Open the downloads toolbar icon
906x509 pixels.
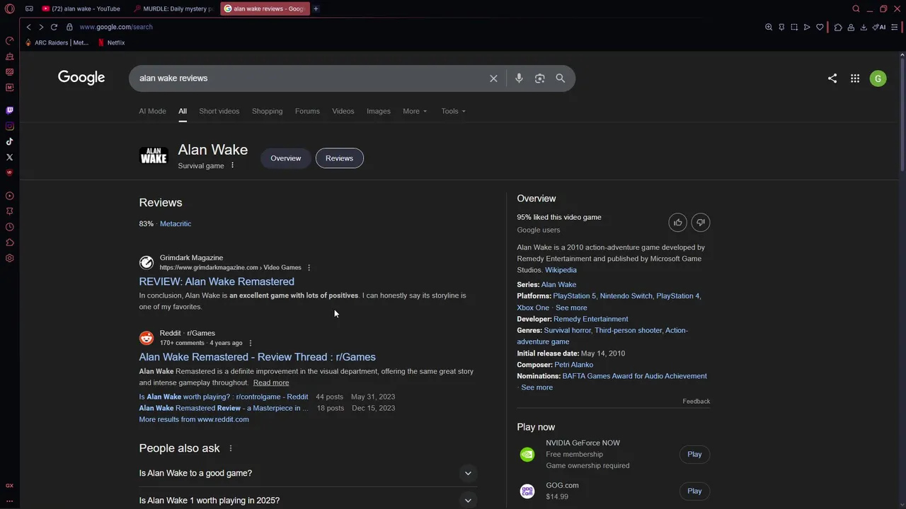point(864,27)
